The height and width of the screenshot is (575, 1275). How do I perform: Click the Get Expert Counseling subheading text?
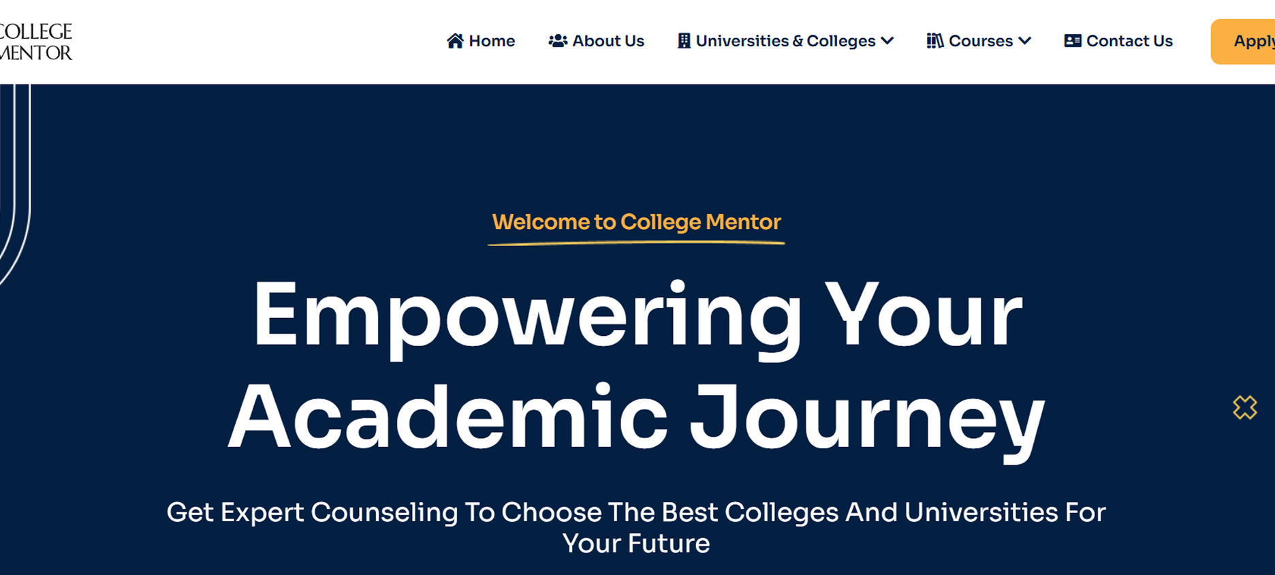coord(636,527)
